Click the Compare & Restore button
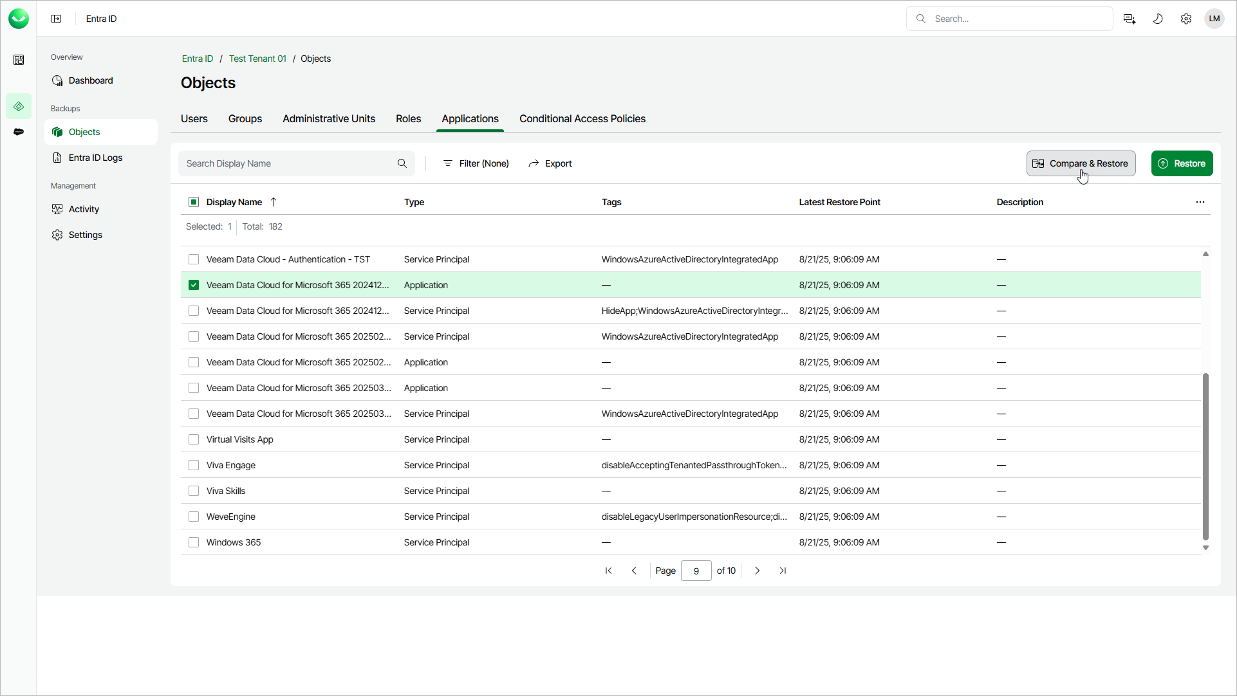 (1081, 163)
